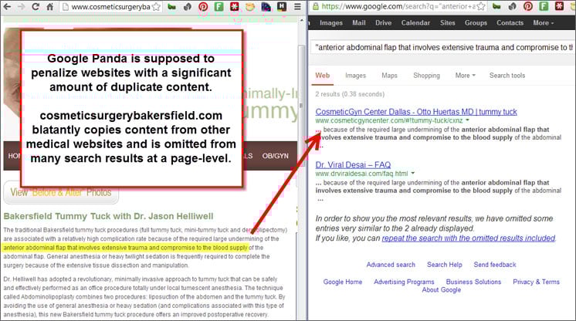
Task: Click the Google search query input box
Action: click(x=442, y=47)
